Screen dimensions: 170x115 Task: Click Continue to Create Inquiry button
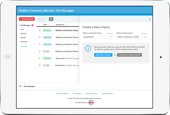pos(129,55)
